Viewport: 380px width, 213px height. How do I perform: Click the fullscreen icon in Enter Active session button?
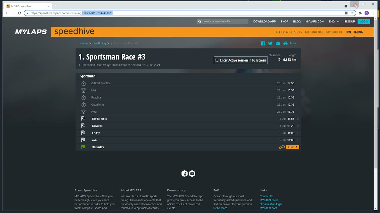click(x=217, y=60)
